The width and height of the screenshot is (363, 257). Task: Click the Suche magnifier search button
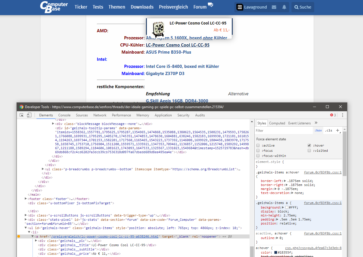coord(303,7)
